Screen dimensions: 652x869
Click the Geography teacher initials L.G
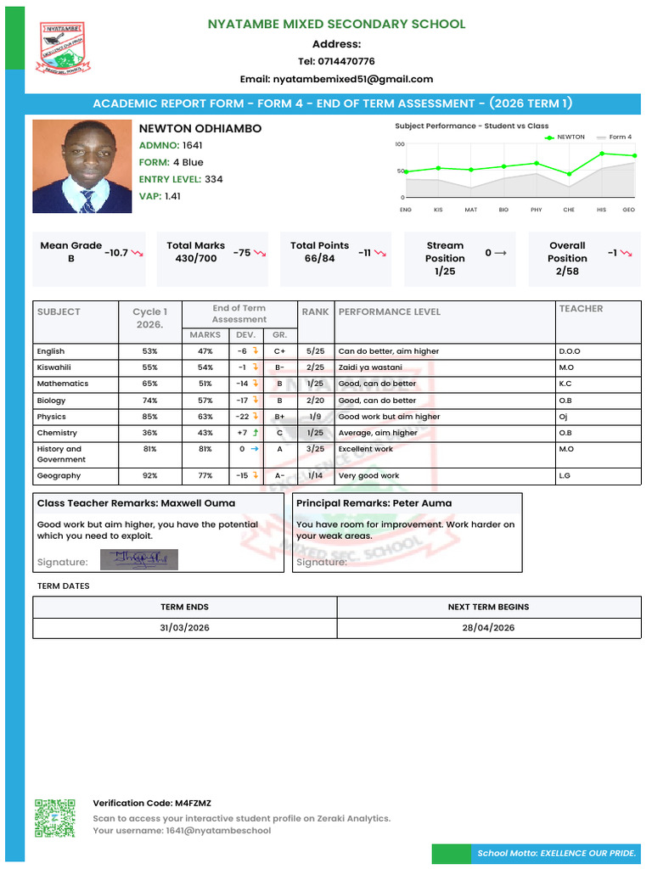coord(565,475)
